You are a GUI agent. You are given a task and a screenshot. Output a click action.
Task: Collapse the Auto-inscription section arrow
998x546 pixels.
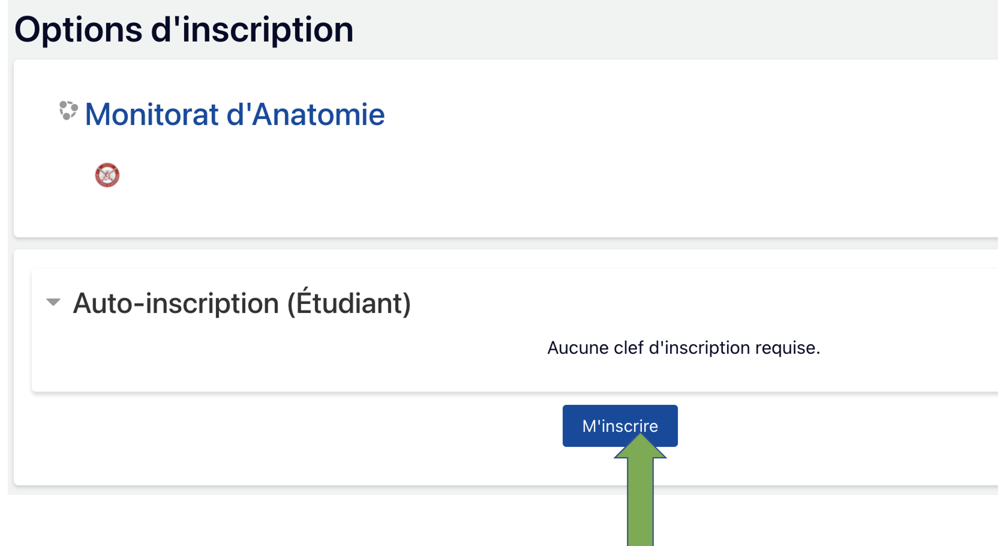[x=53, y=302]
